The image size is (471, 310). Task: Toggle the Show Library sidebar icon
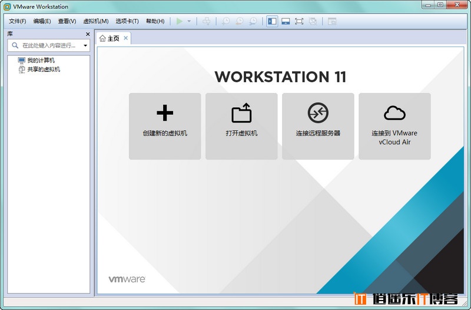[x=272, y=21]
